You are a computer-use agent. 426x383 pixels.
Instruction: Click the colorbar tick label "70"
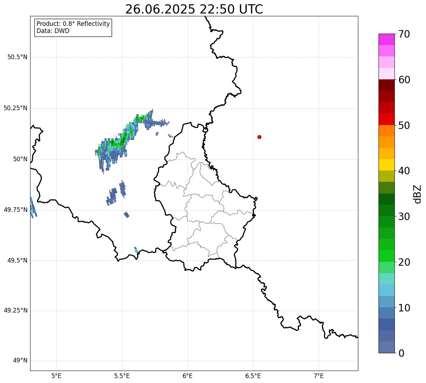coord(404,34)
